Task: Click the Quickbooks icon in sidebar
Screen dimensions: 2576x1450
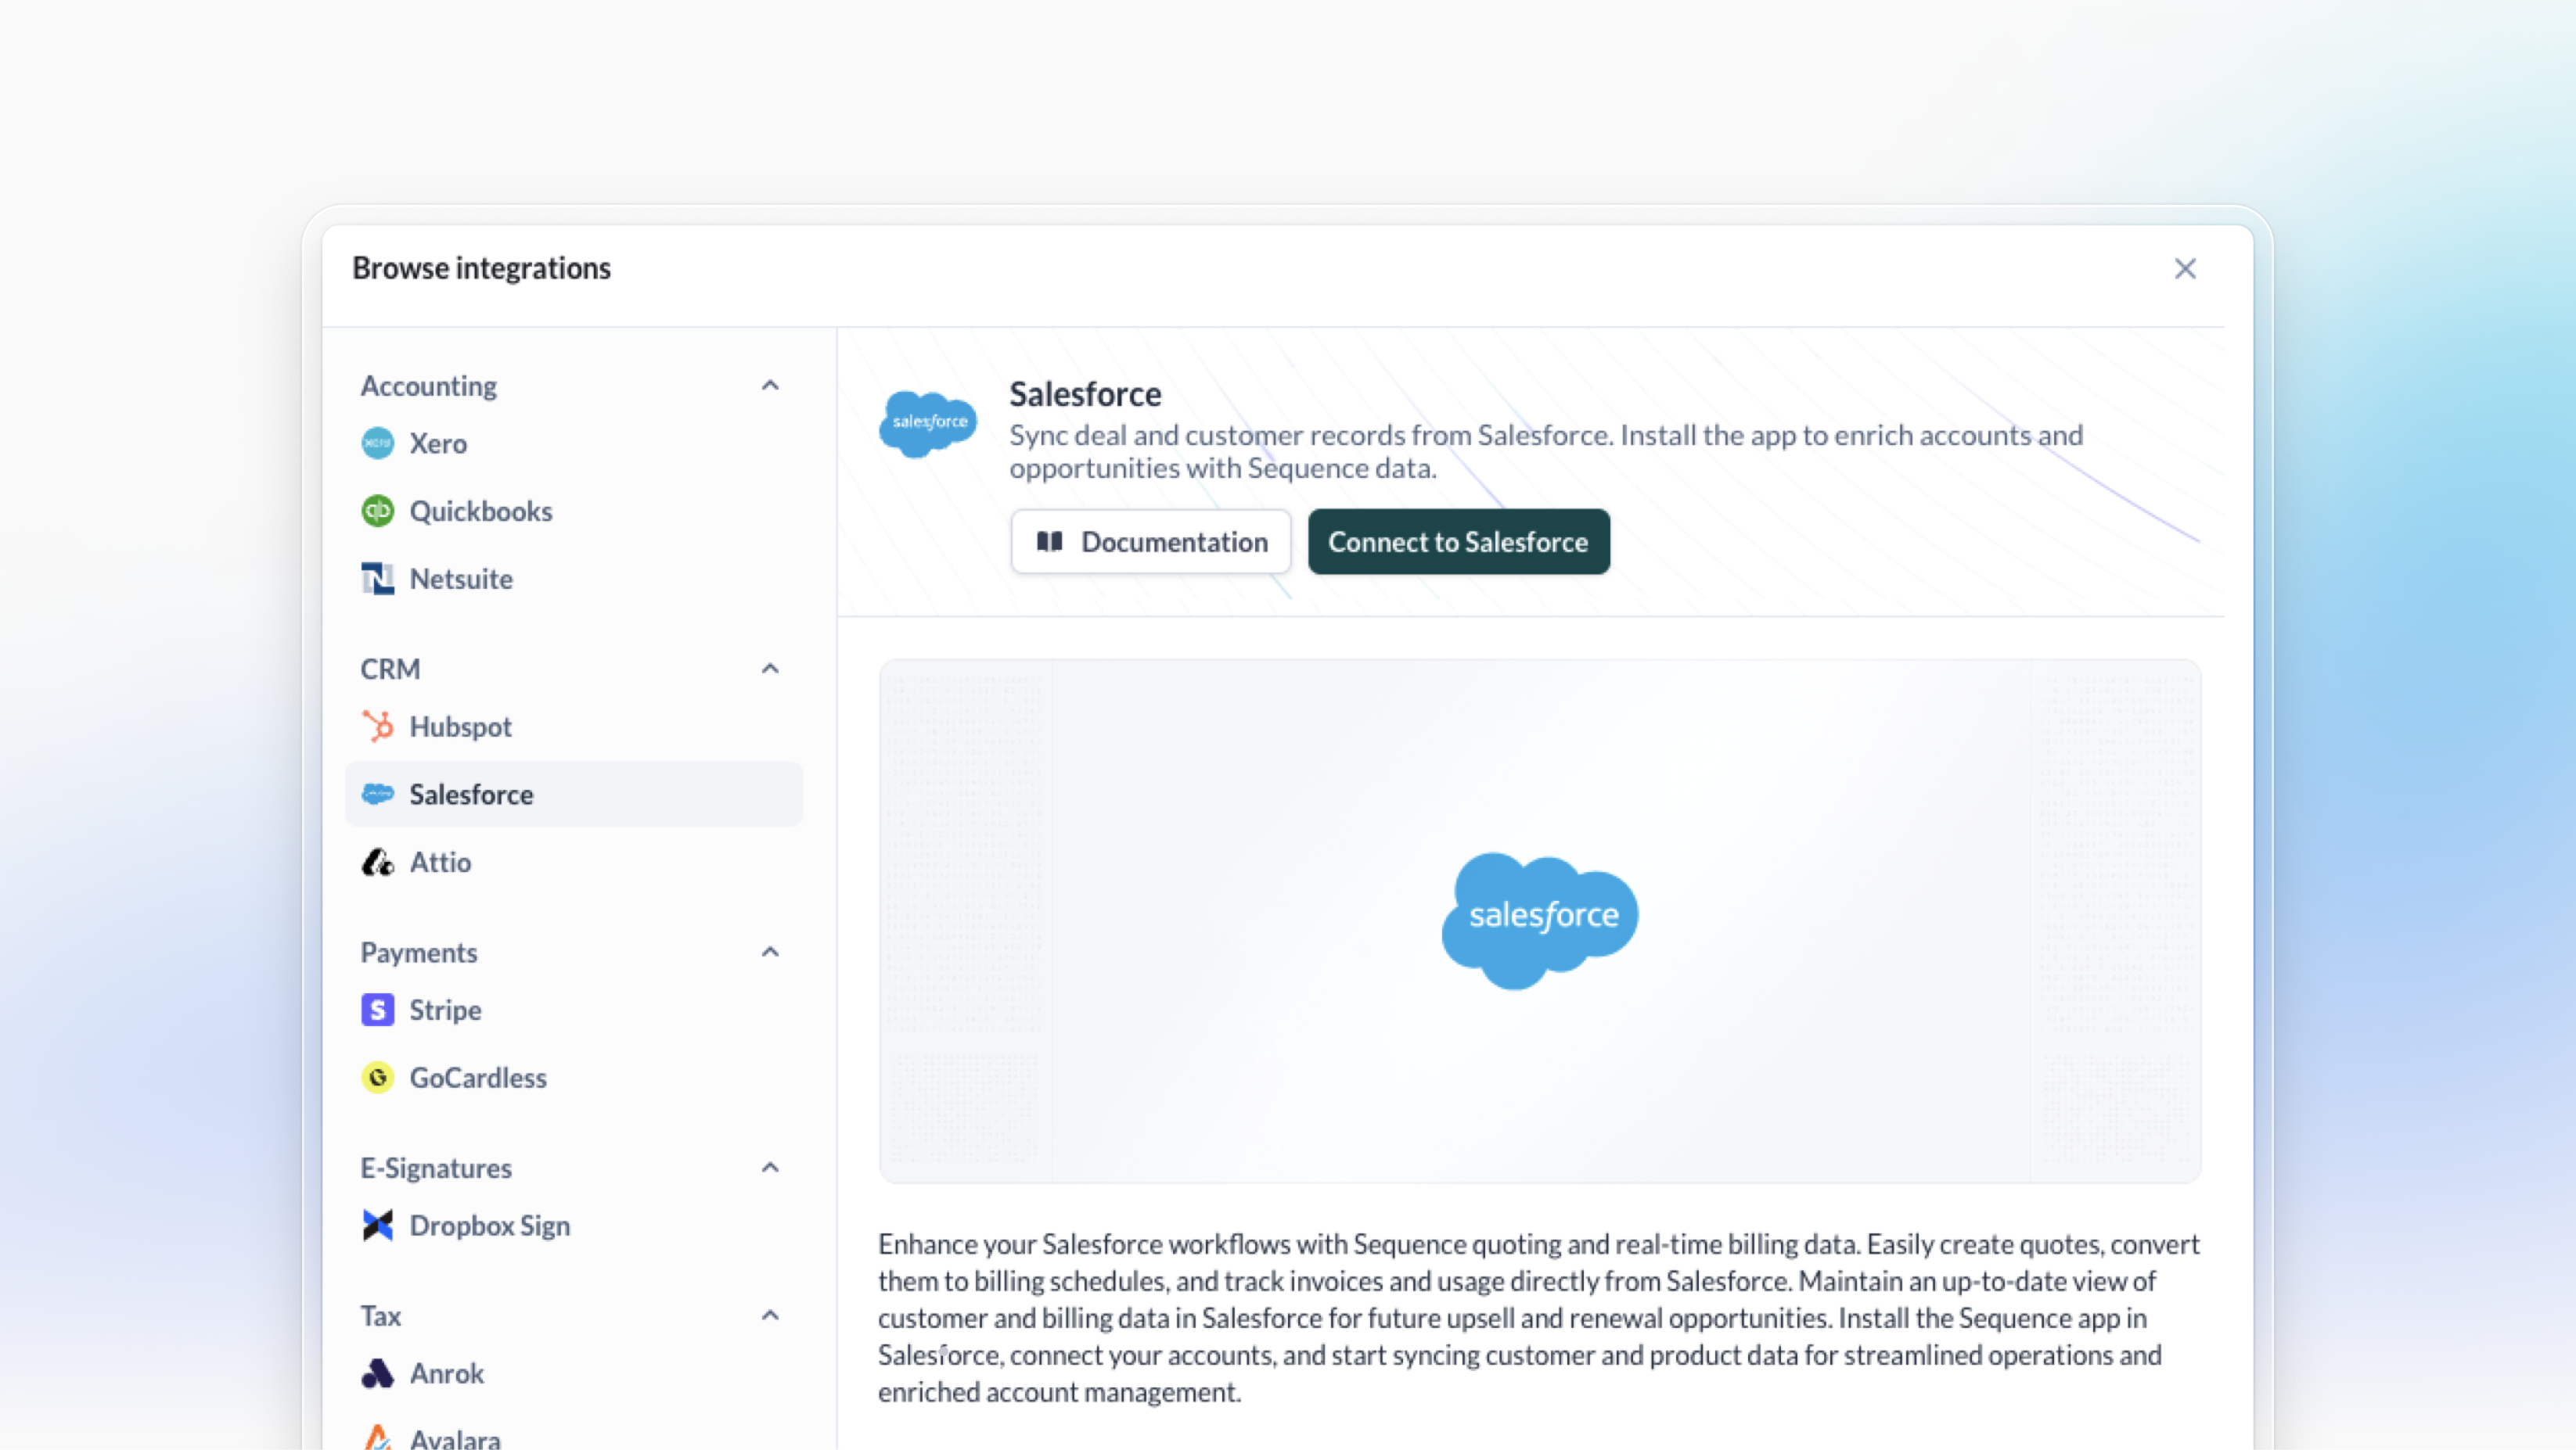Action: point(377,511)
